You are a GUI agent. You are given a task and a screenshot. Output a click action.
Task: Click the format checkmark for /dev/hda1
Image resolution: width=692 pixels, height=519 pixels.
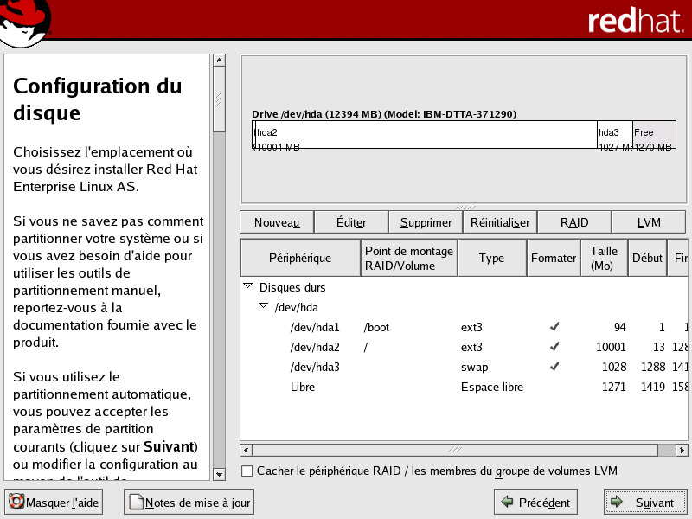(554, 328)
